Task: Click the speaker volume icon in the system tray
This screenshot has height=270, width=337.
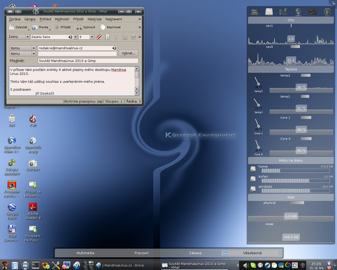Action: pos(245,266)
